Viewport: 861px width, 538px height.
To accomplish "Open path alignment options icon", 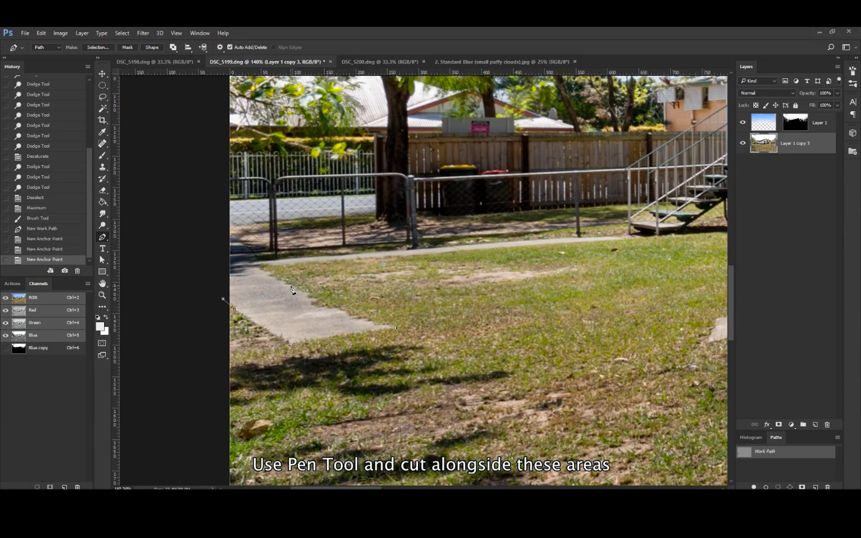I will (188, 47).
